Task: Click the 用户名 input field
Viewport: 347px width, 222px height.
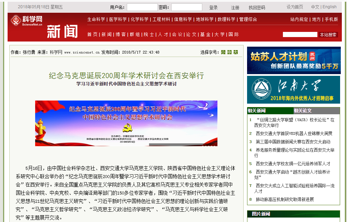Action: coord(142,7)
